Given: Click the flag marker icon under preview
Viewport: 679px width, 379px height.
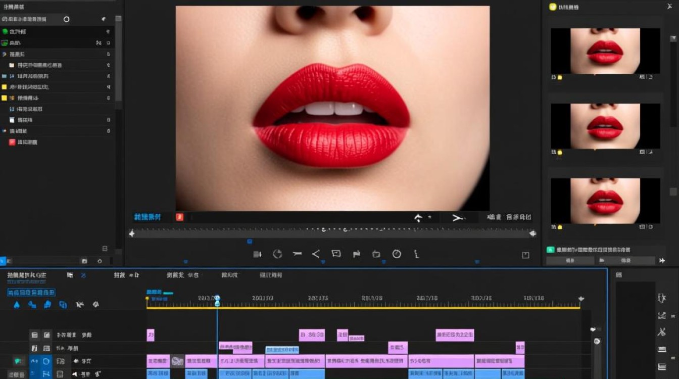Looking at the screenshot, I should (x=356, y=254).
